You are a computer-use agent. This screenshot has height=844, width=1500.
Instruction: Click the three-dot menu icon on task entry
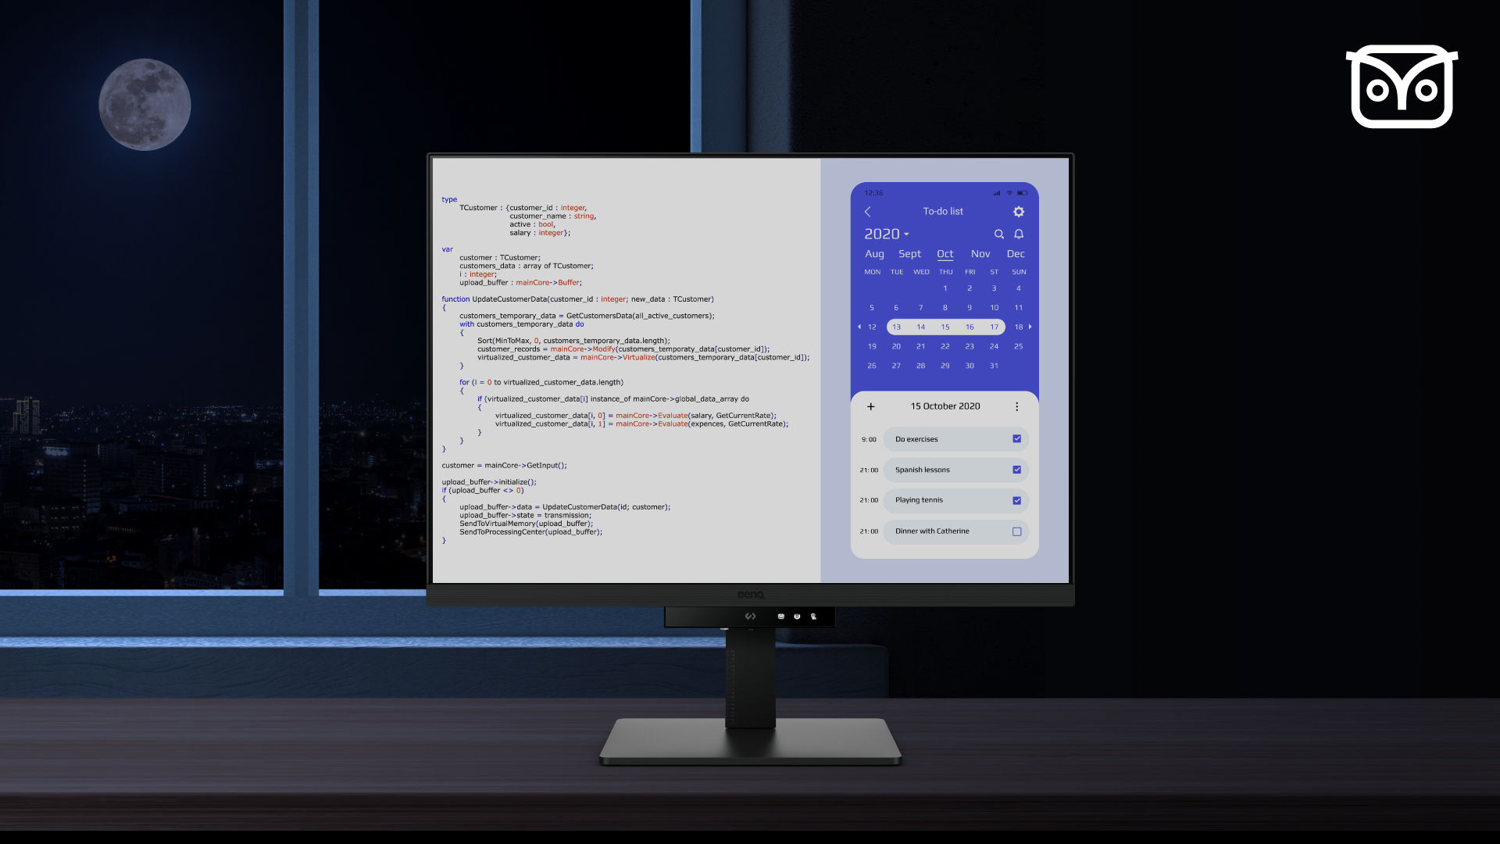point(1018,405)
